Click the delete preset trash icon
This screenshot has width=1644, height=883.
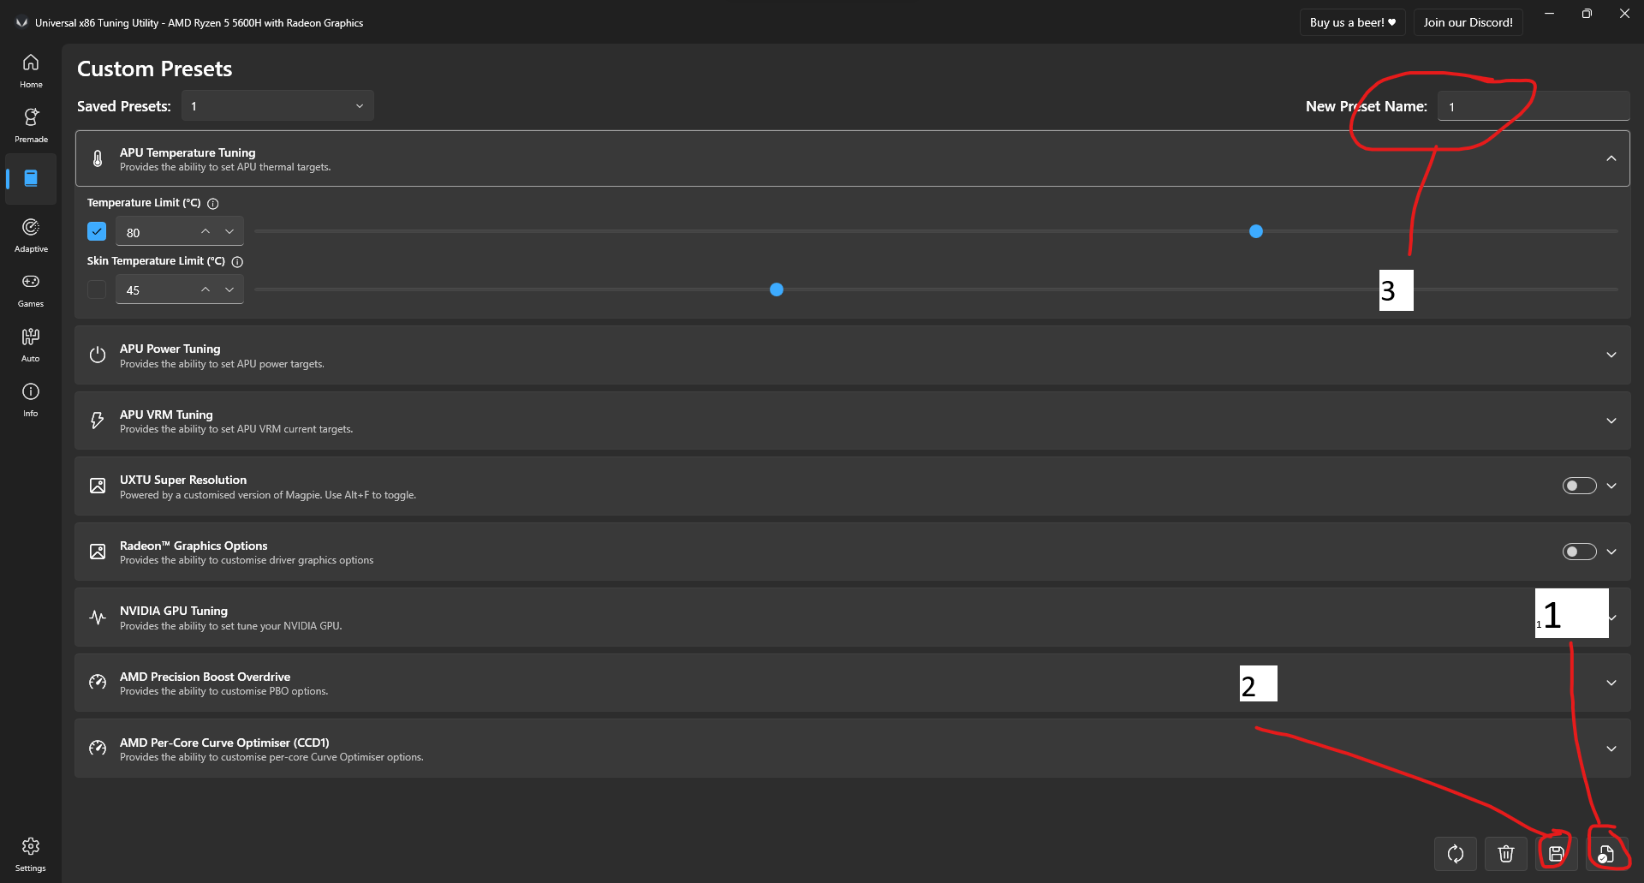[x=1505, y=853]
